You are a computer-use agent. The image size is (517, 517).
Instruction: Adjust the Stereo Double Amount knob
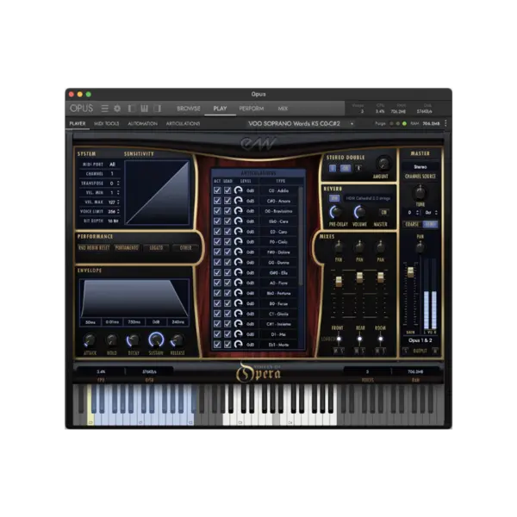pyautogui.click(x=383, y=163)
